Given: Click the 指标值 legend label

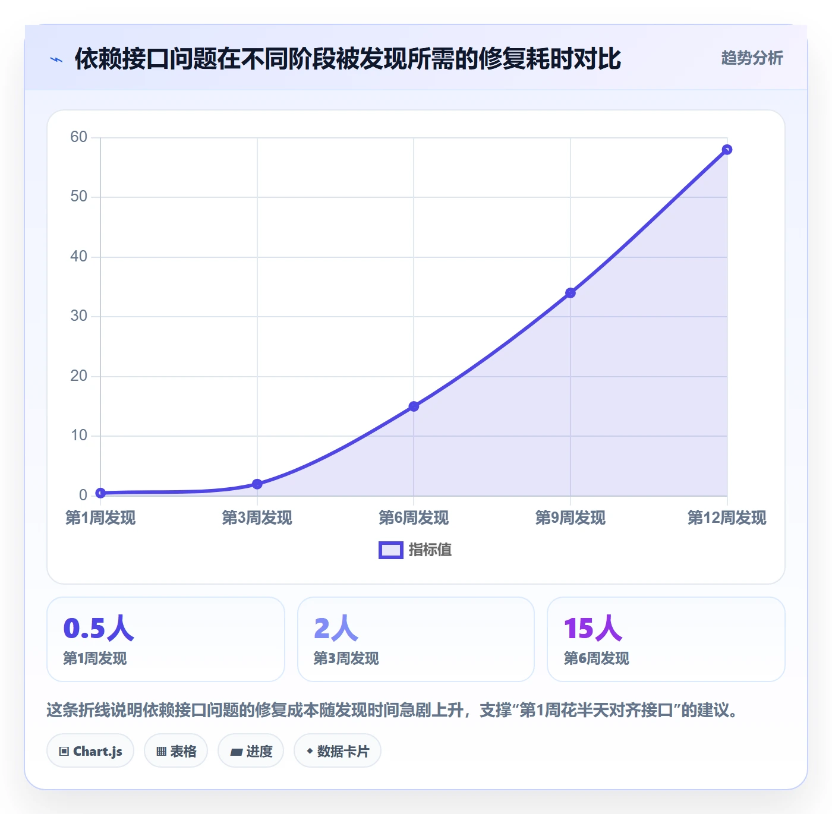Looking at the screenshot, I should click(x=430, y=550).
